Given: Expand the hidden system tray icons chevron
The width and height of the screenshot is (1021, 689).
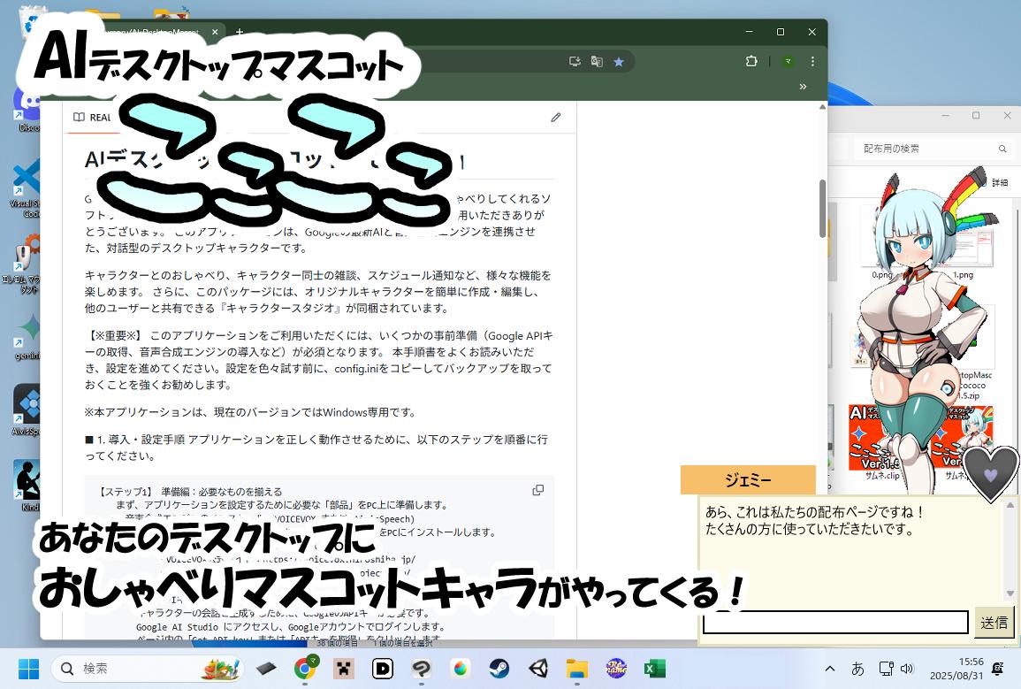Looking at the screenshot, I should [x=829, y=669].
